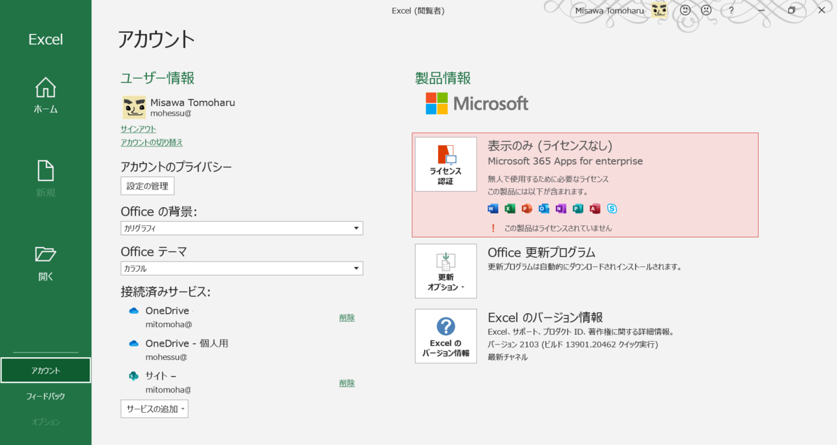This screenshot has width=837, height=445.
Task: Click the Excel のバージョン情報 button
Action: (446, 336)
